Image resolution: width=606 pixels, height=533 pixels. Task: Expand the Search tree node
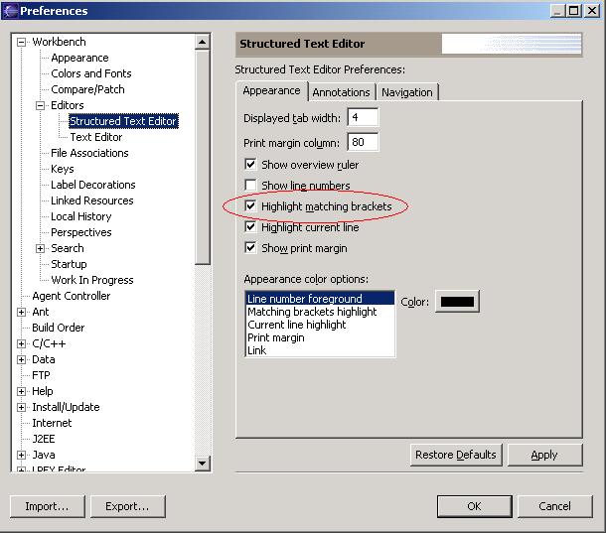click(x=41, y=248)
